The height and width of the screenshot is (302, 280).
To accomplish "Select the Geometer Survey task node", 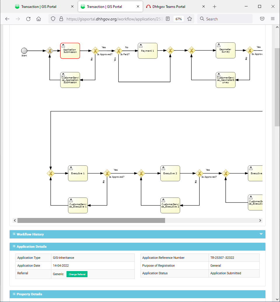I will (225, 50).
